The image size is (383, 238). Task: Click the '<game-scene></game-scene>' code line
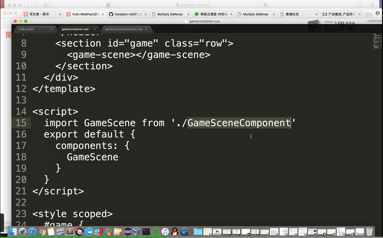(x=138, y=55)
